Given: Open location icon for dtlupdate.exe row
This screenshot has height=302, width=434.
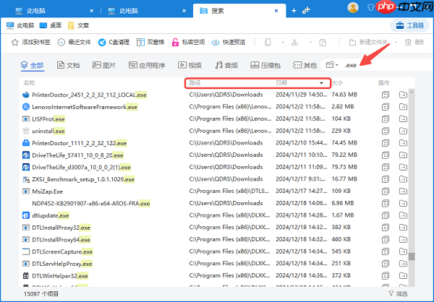Looking at the screenshot, I should 403,215.
